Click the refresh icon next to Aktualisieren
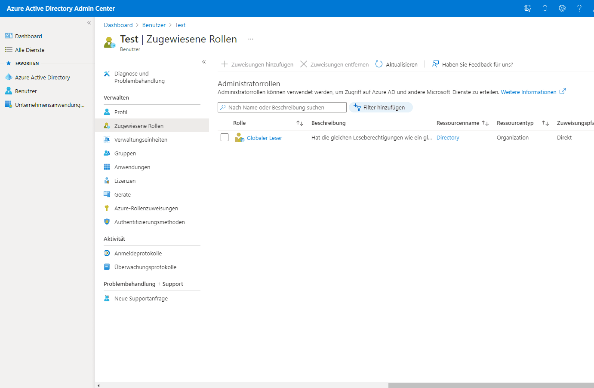The width and height of the screenshot is (594, 388). [x=379, y=64]
